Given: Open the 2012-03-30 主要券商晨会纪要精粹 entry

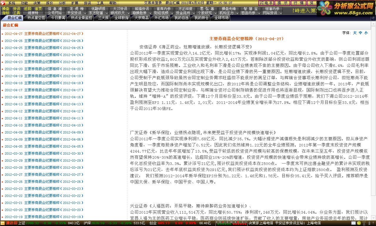Looking at the screenshot, I should click(44, 154).
